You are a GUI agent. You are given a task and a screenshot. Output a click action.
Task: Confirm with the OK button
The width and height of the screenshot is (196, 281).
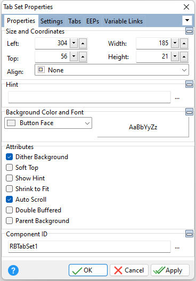88,270
